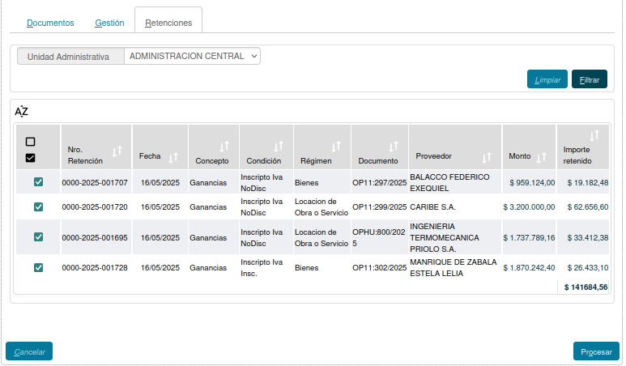Toggle checkbox for retention 0000-2025-001728

tap(38, 267)
